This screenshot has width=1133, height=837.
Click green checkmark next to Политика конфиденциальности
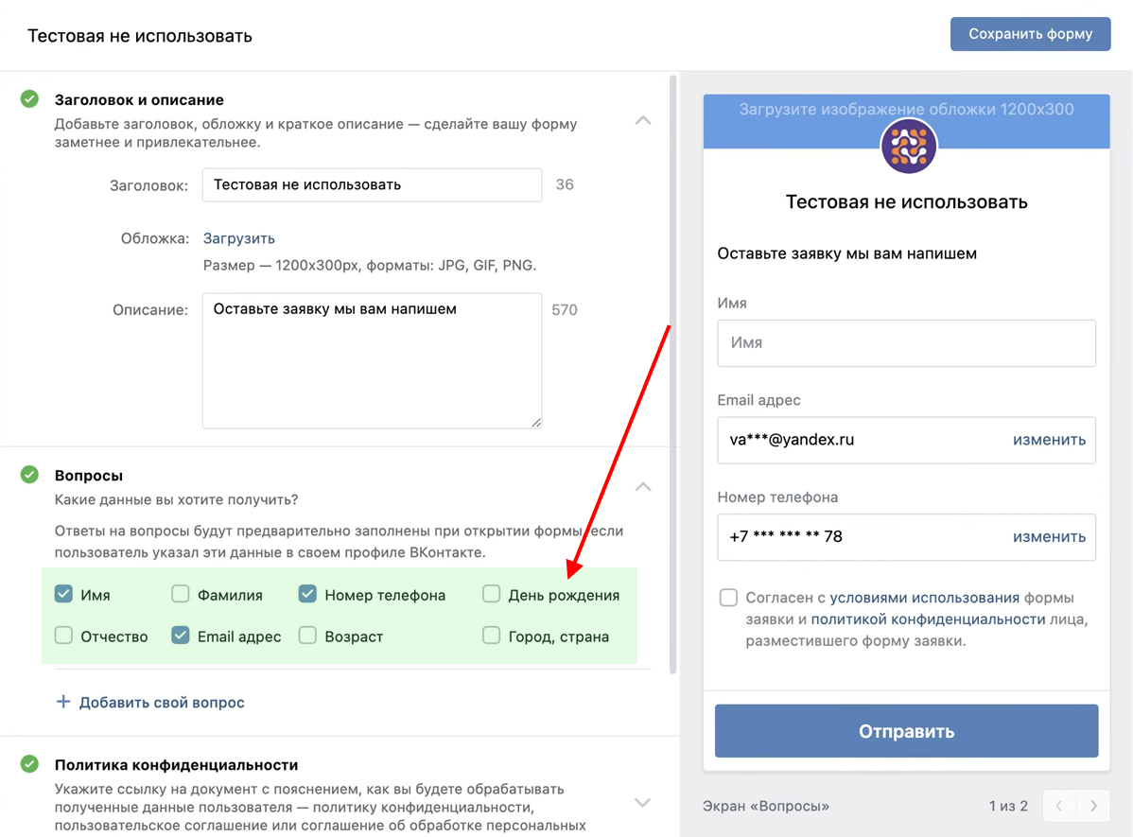[30, 764]
